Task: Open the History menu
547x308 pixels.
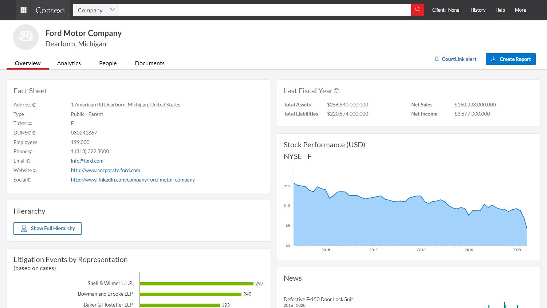Action: (478, 10)
